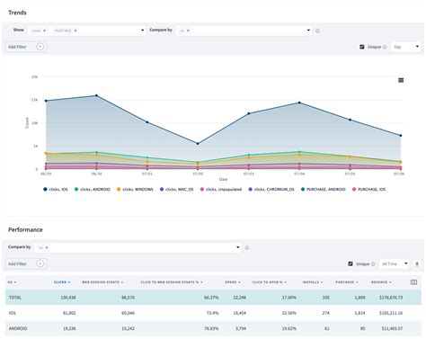Open the table column selector icon
Screen dimensions: 426x339
(413, 282)
